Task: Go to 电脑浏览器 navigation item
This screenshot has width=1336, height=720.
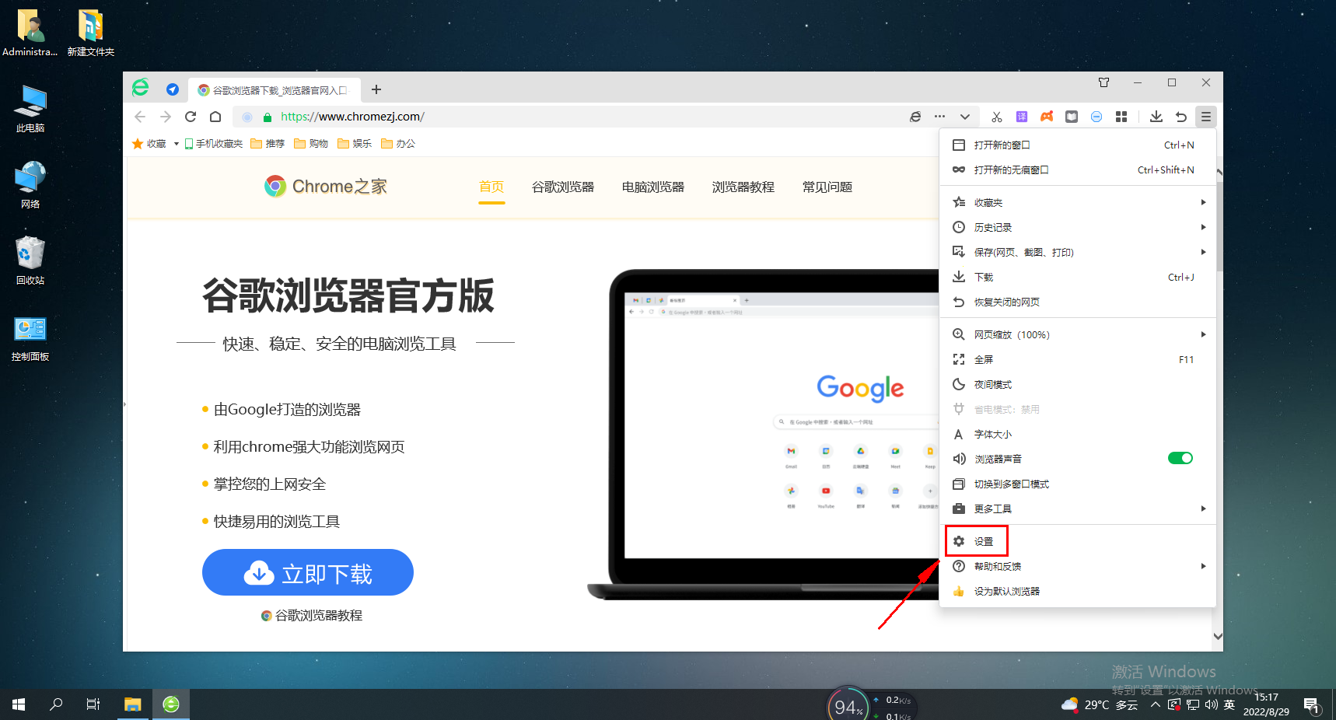Action: [x=653, y=187]
